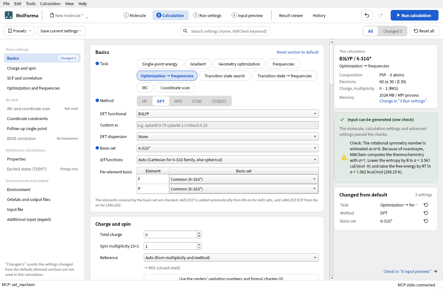Screen dimensions: 443x289
Task: Open the Presets dropdown
Action: pos(19,31)
